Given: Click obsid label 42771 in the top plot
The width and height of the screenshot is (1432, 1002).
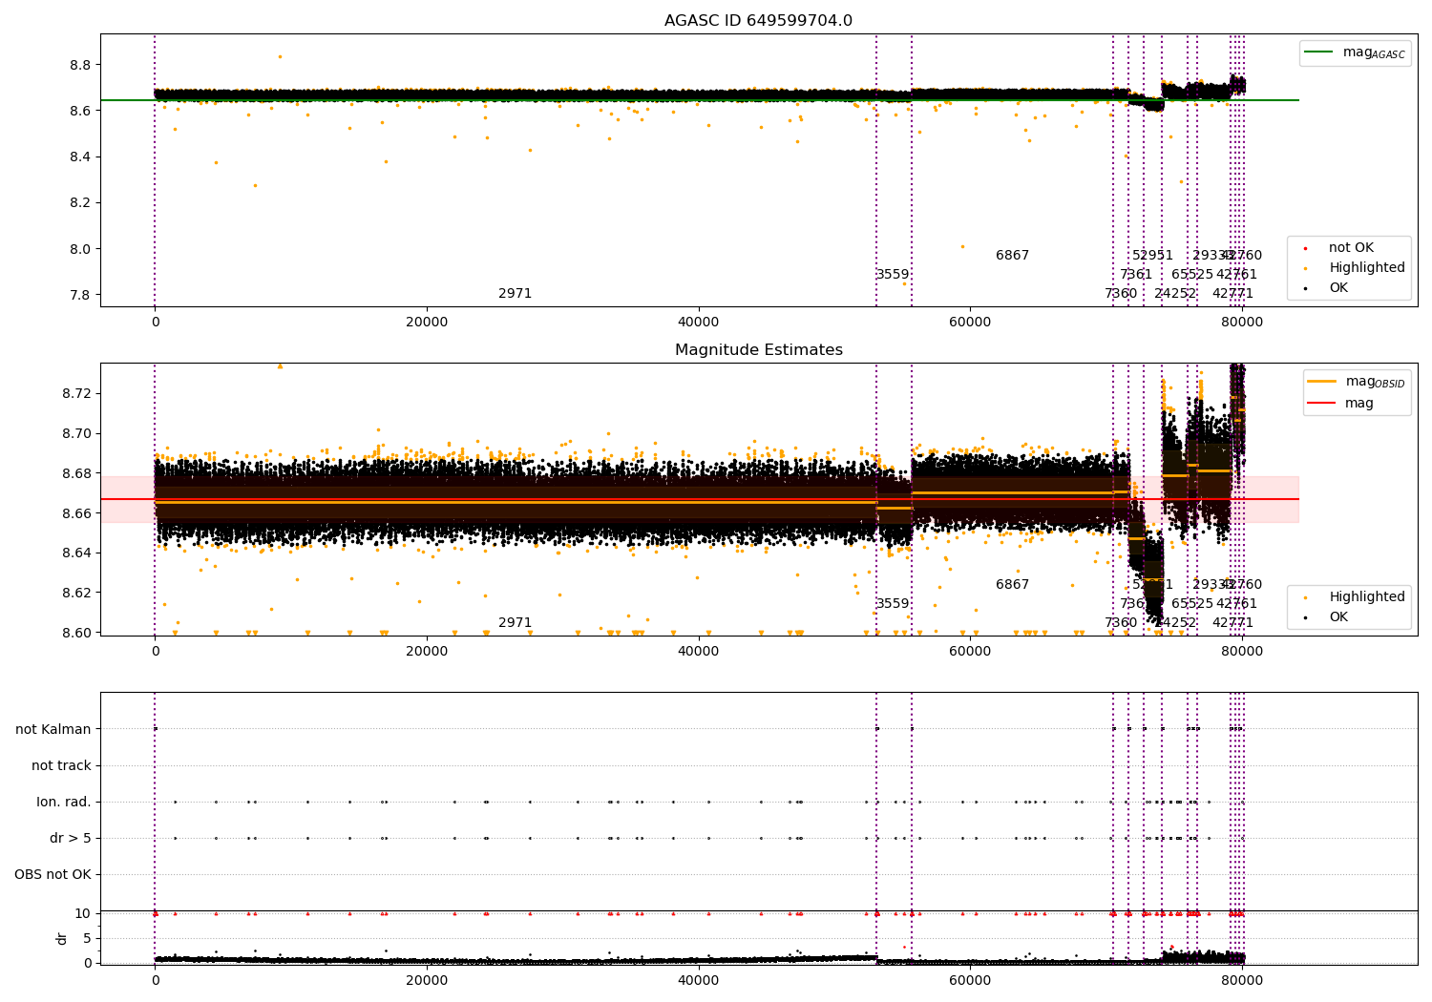Looking at the screenshot, I should [x=1232, y=294].
